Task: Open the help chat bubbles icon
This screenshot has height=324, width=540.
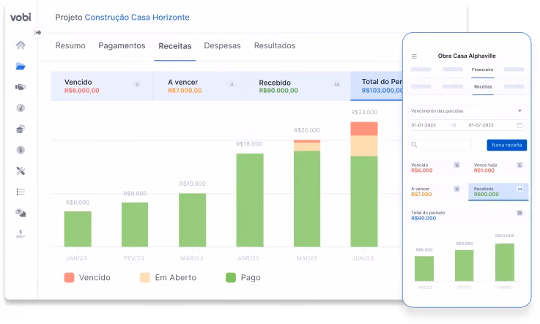Action: pyautogui.click(x=21, y=213)
